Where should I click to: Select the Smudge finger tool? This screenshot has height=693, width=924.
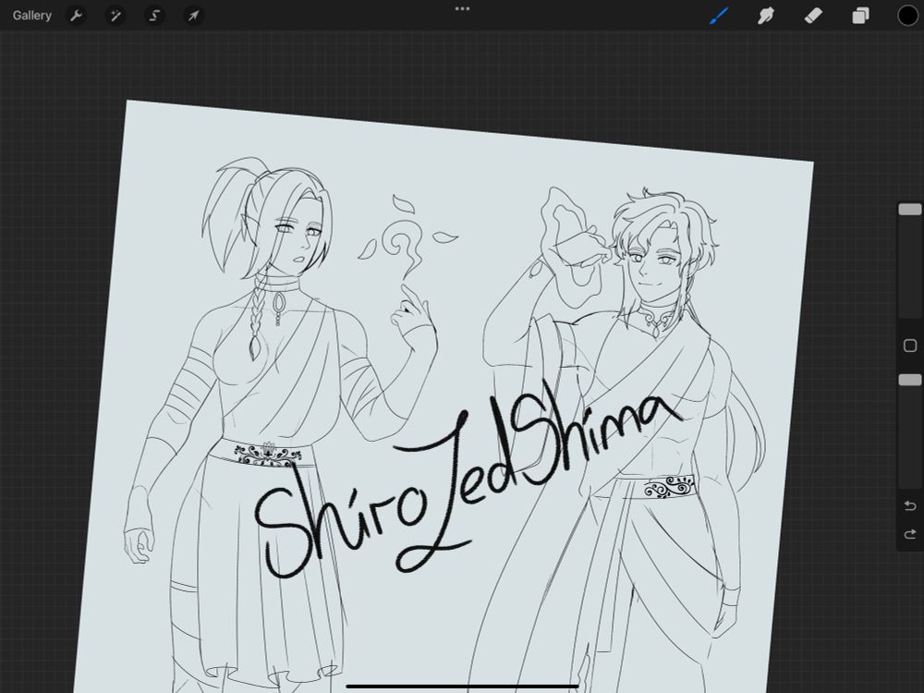[765, 16]
